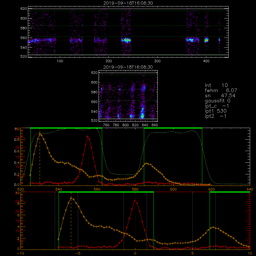Click x-axis label 800 of middle image
Image resolution: width=256 pixels, height=256 pixels.
[x=125, y=125]
